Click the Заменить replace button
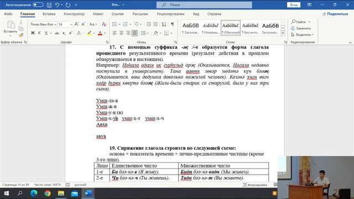The height and width of the screenshot is (199, 354). (301, 28)
